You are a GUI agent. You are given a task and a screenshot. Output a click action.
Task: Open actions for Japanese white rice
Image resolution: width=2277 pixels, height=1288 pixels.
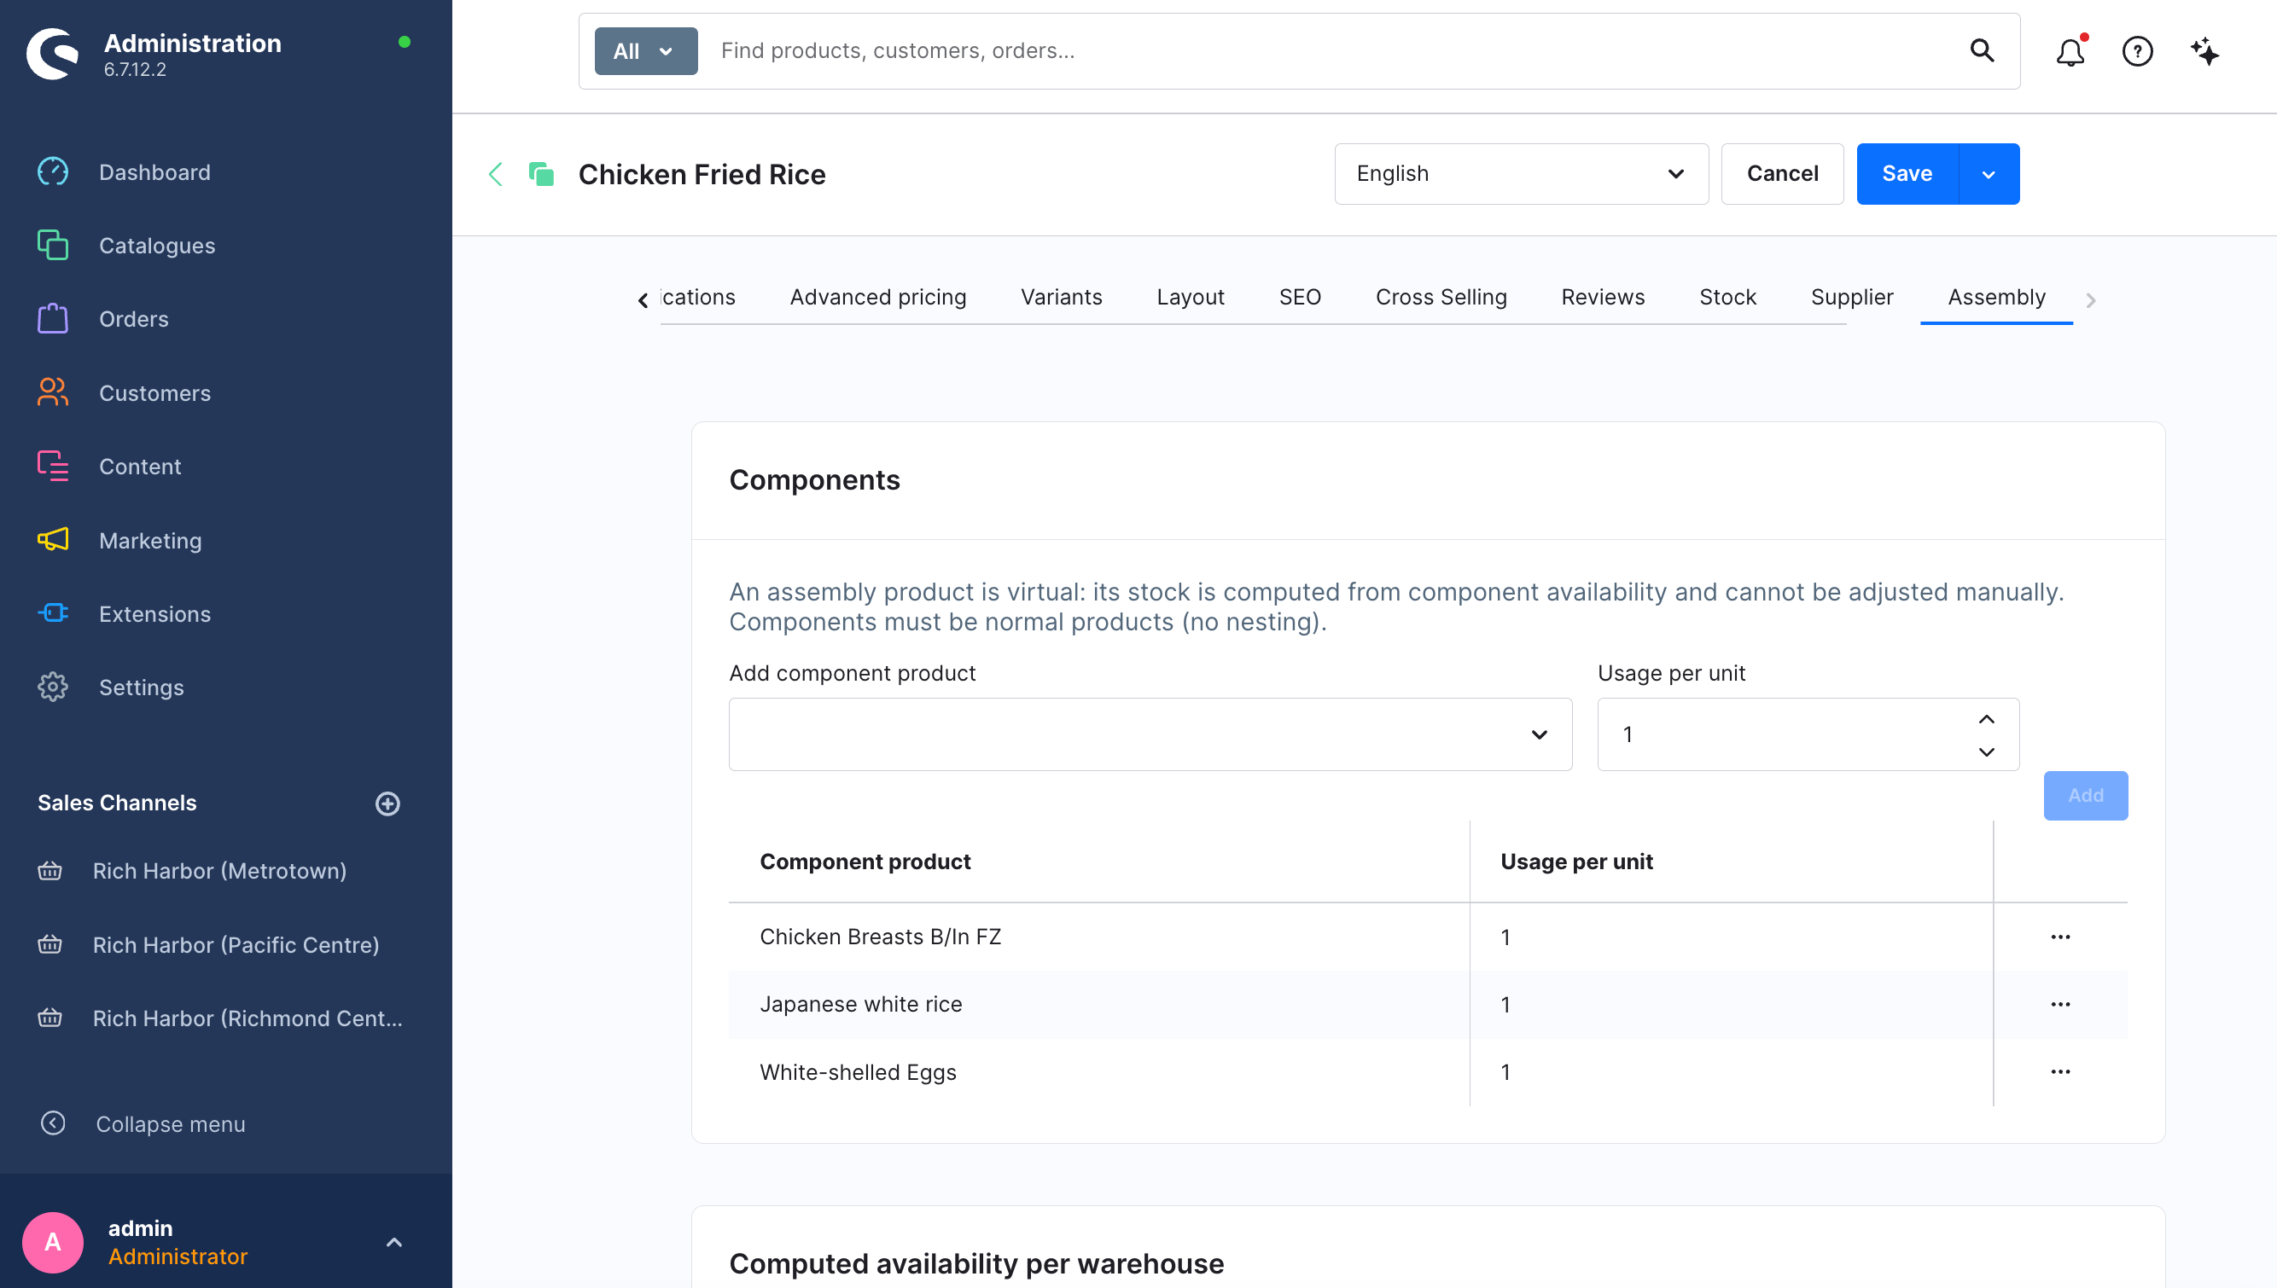(2059, 1004)
